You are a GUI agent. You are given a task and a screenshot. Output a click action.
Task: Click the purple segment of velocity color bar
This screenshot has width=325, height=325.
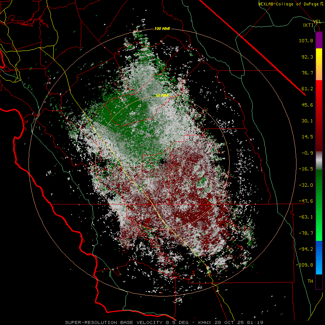tap(319, 40)
